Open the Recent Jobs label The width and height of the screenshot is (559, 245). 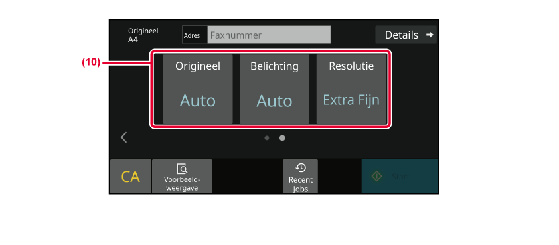[x=301, y=184]
